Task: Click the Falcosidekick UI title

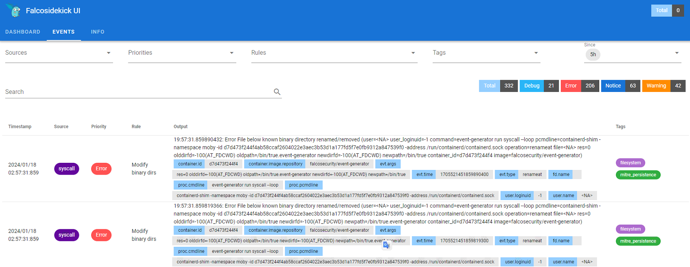Action: 53,11
